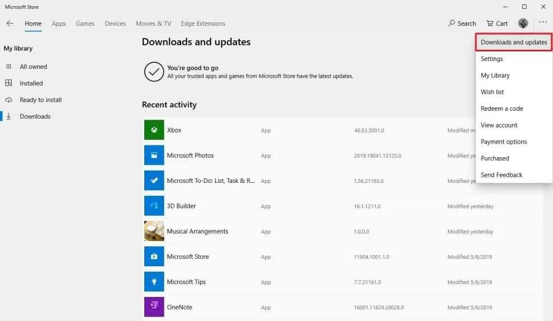Select Downloads and updates menu item
This screenshot has height=321, width=553.
[x=514, y=43]
